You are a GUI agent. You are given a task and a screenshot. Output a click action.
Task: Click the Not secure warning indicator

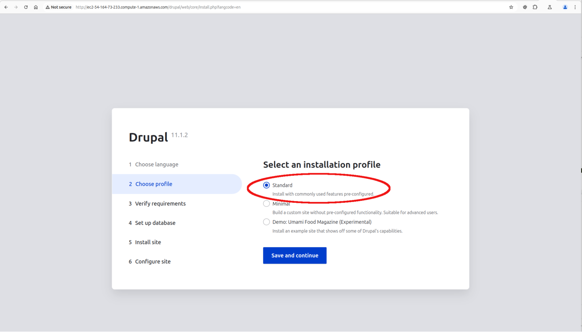coord(59,7)
